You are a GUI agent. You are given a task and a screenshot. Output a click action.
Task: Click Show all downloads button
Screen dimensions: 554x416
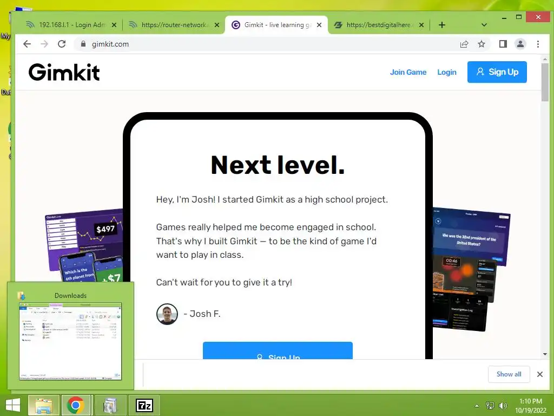[x=509, y=374]
